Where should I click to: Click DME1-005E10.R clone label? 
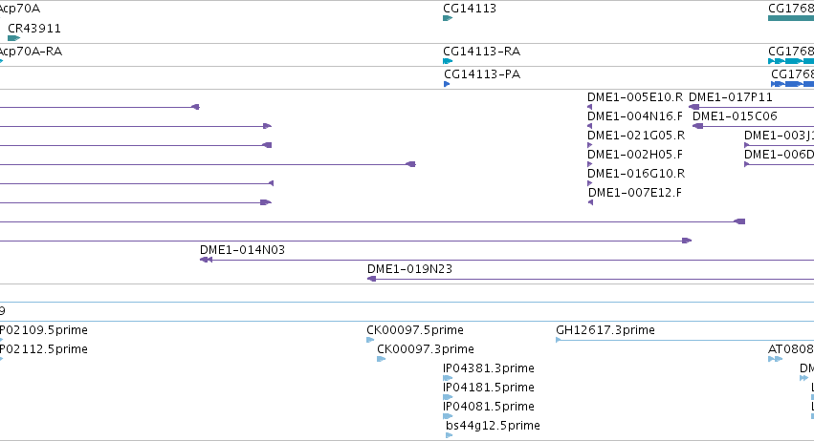click(x=635, y=97)
